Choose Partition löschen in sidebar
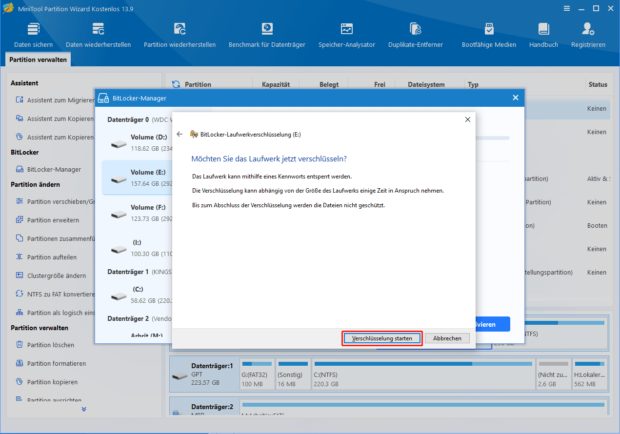620x434 pixels. pyautogui.click(x=45, y=345)
